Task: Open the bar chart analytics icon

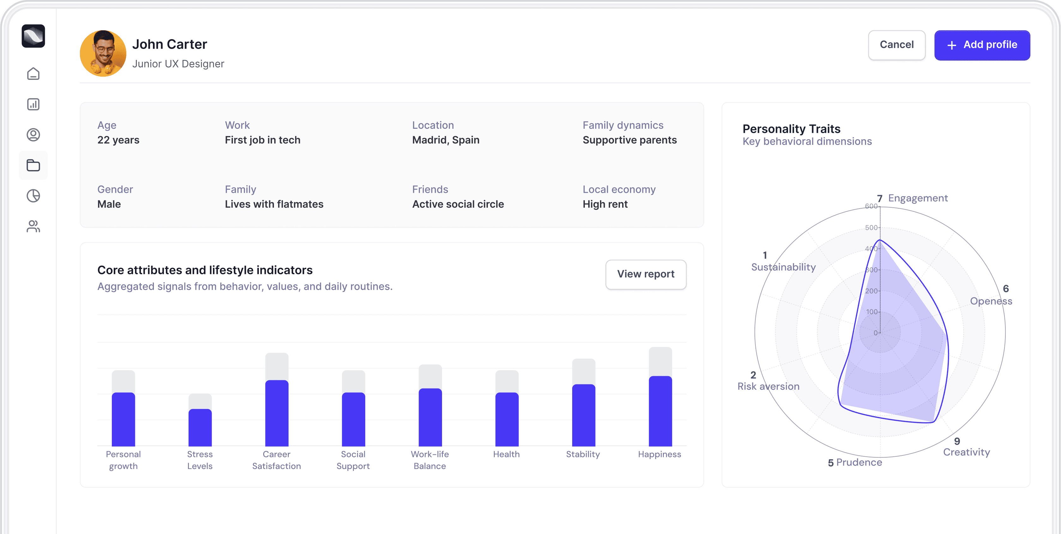Action: [x=33, y=104]
